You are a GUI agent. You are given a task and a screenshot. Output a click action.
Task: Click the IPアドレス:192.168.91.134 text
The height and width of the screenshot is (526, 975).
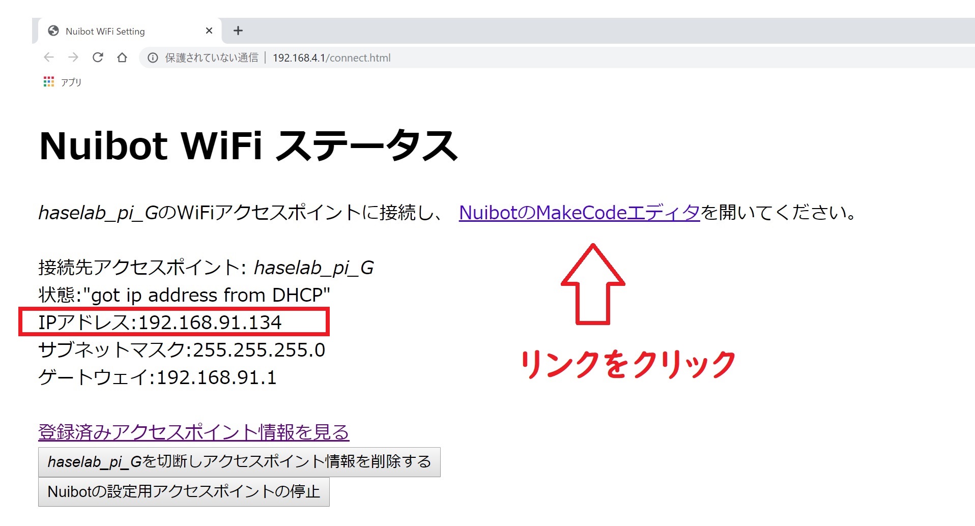(160, 323)
